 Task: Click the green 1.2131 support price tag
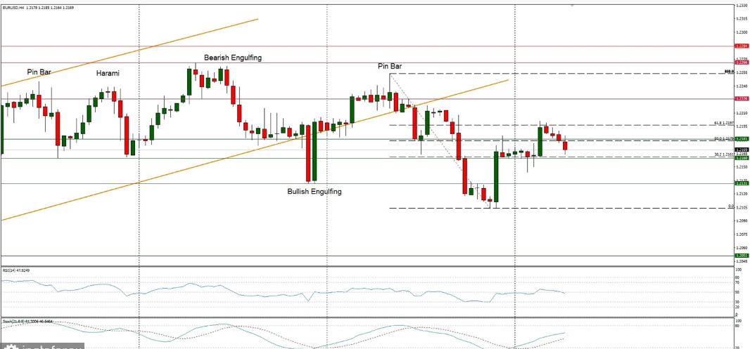(741, 183)
